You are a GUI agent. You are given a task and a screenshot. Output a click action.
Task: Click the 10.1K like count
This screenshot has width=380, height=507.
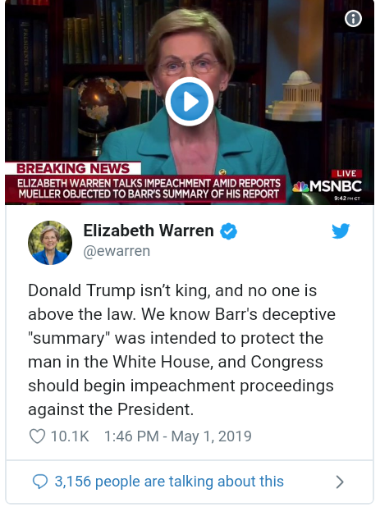click(70, 436)
